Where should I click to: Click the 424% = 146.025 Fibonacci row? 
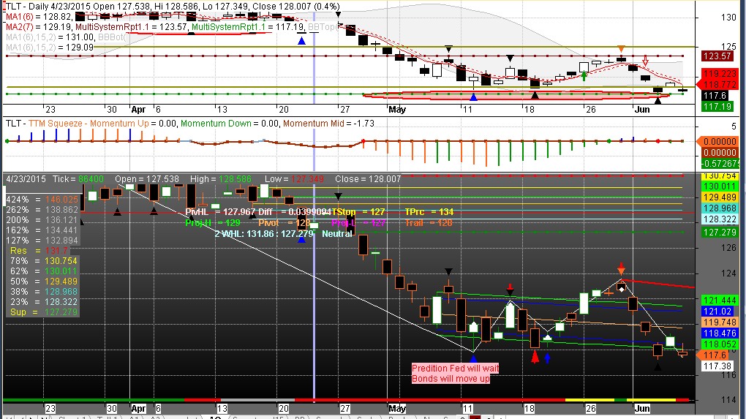point(42,200)
